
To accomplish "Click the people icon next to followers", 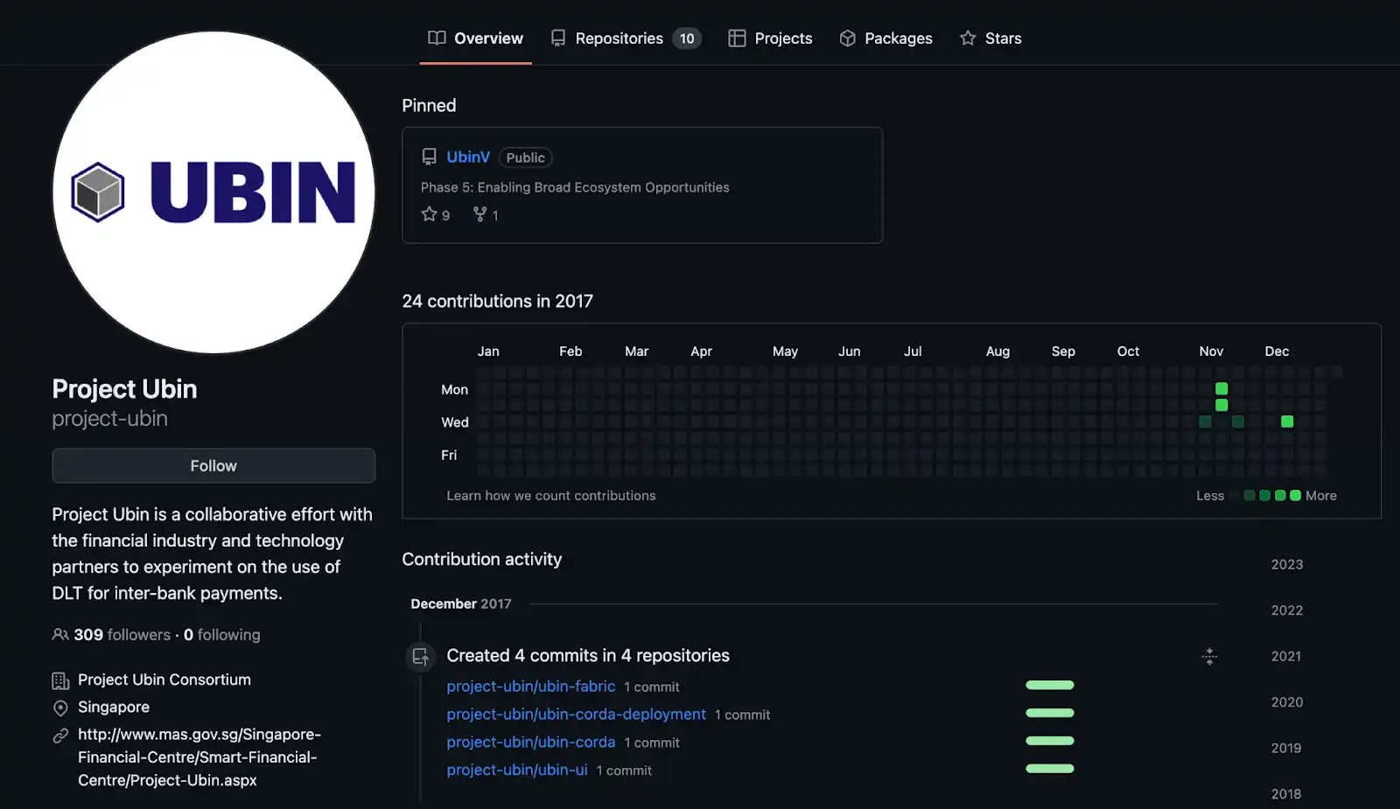I will point(60,635).
